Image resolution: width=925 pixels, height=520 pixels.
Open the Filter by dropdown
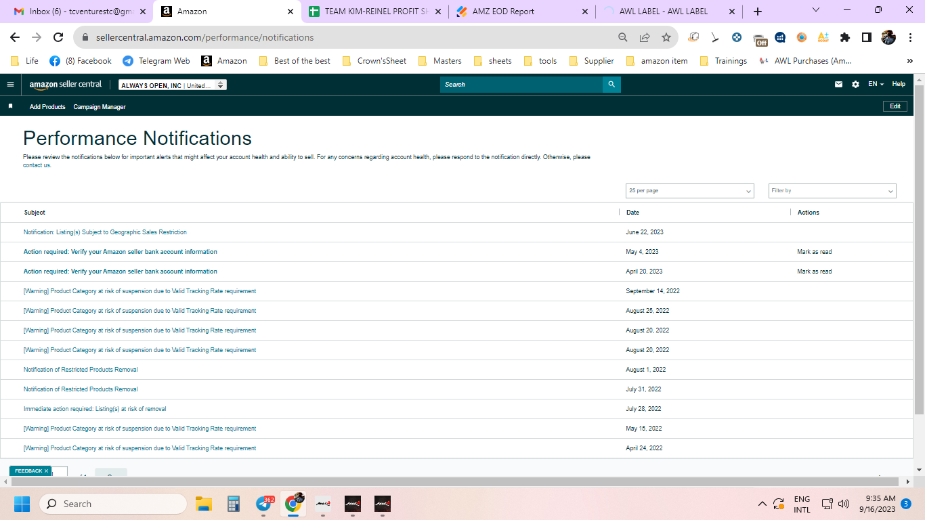832,191
